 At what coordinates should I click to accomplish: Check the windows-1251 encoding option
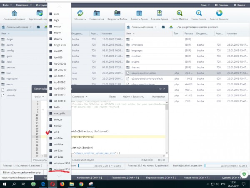point(51,169)
